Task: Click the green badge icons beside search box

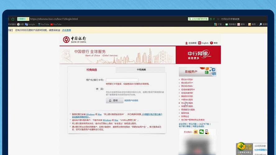Action: click(x=212, y=19)
